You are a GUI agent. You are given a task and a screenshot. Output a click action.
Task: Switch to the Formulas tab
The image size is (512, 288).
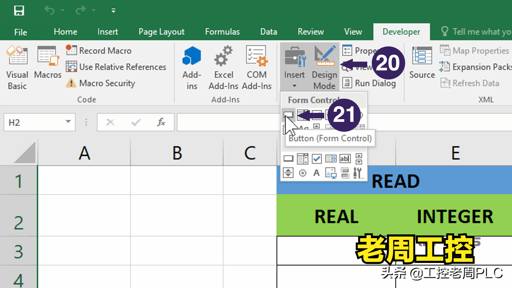click(222, 31)
